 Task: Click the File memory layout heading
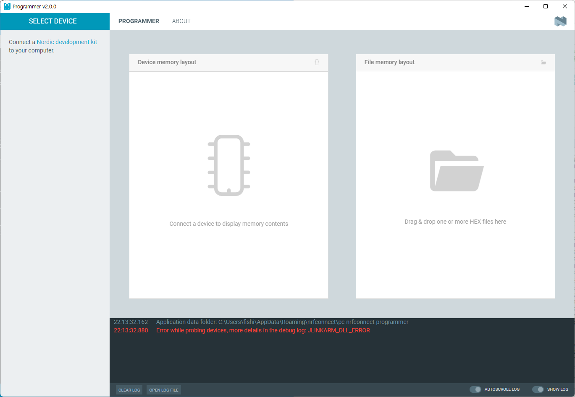coord(389,62)
